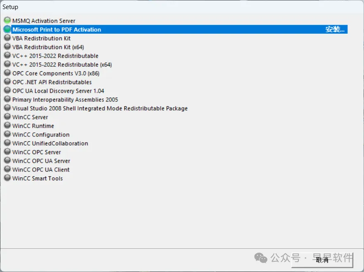Select VC++ 2015-2022 Redistributable entry
Viewport: 364px width, 272px height.
[55, 56]
